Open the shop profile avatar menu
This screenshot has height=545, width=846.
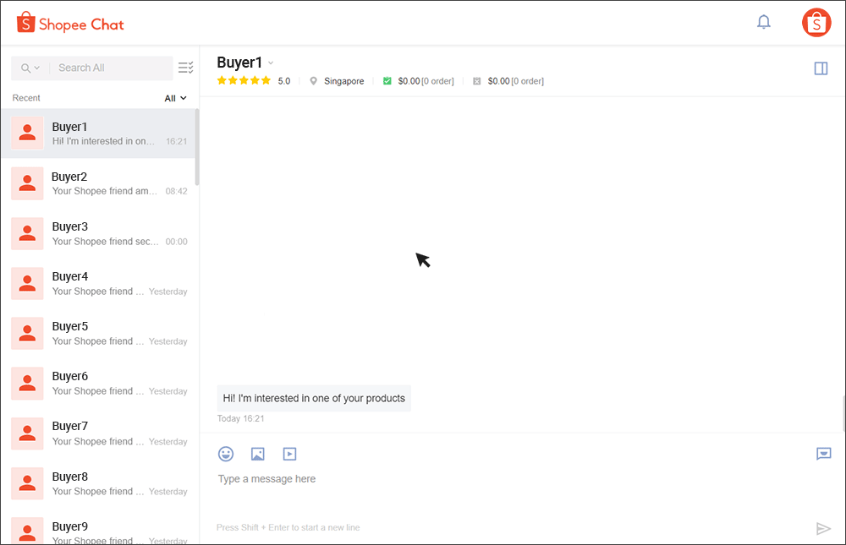pos(816,23)
